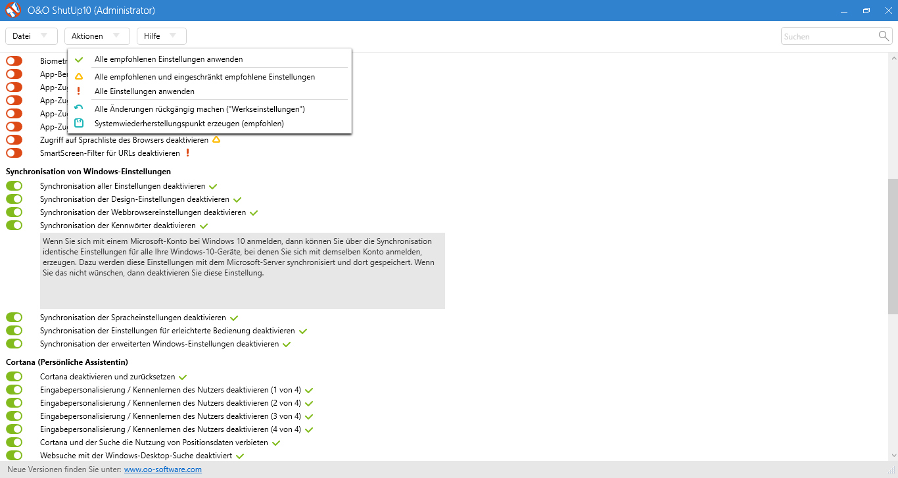Click the Aktionen dropdown arrow
This screenshot has height=478, width=898.
pos(116,36)
